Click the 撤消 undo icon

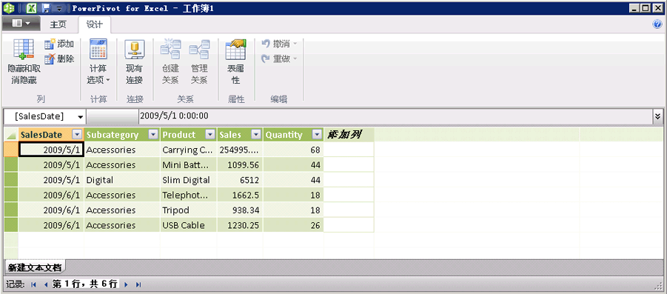[x=267, y=44]
